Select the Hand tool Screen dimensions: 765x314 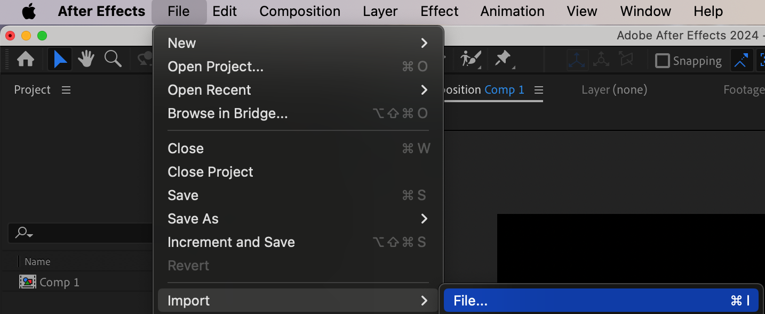(86, 60)
